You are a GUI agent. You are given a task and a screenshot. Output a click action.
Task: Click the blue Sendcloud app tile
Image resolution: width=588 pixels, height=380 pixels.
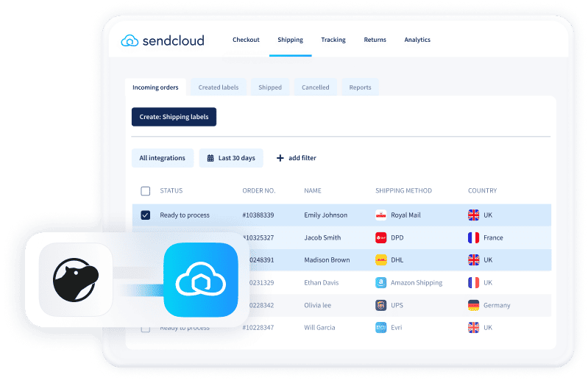[201, 279]
